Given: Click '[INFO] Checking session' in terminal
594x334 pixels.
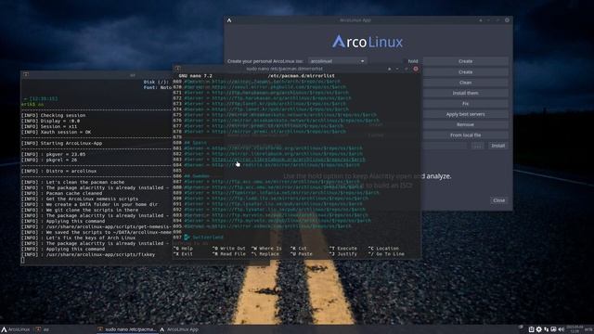Looking at the screenshot, I should coord(53,115).
